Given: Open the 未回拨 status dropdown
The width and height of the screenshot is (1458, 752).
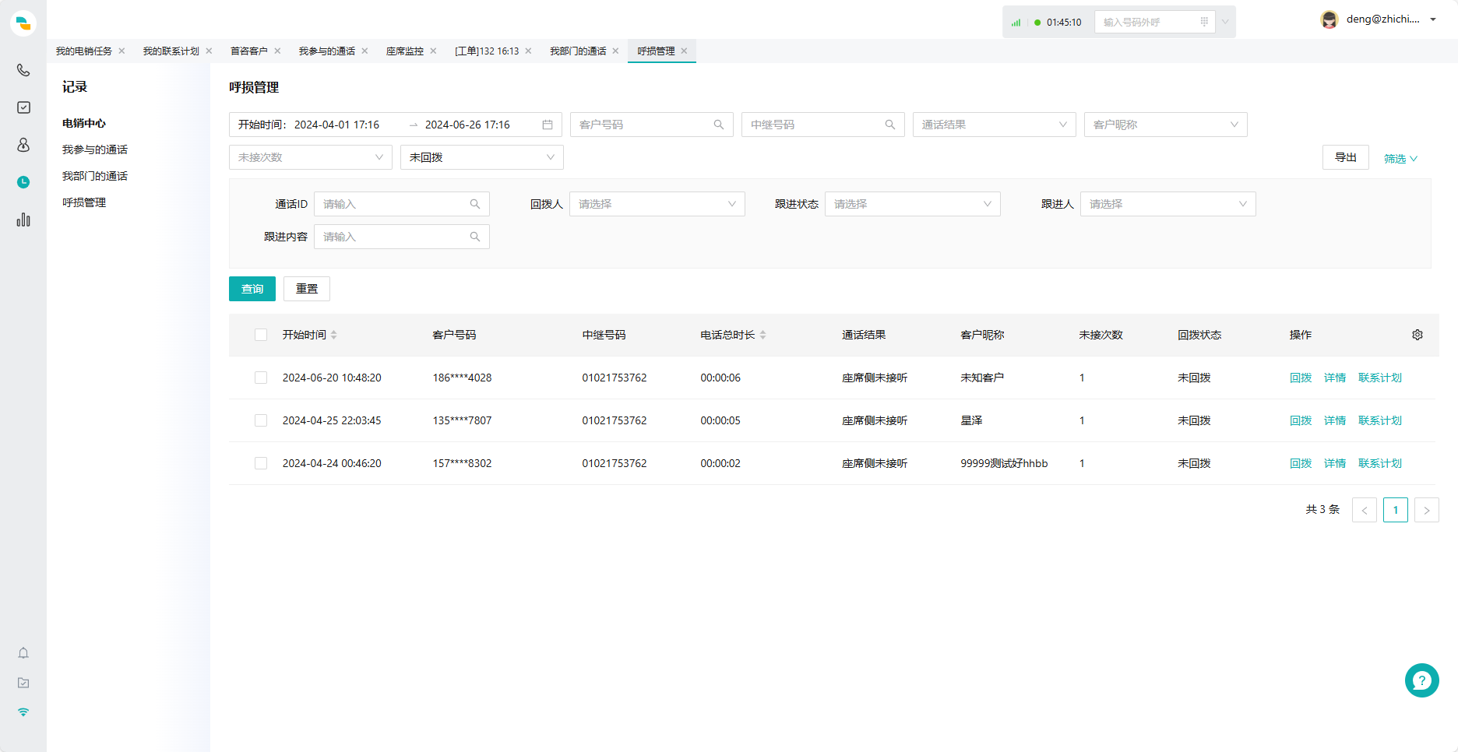Looking at the screenshot, I should pyautogui.click(x=481, y=157).
